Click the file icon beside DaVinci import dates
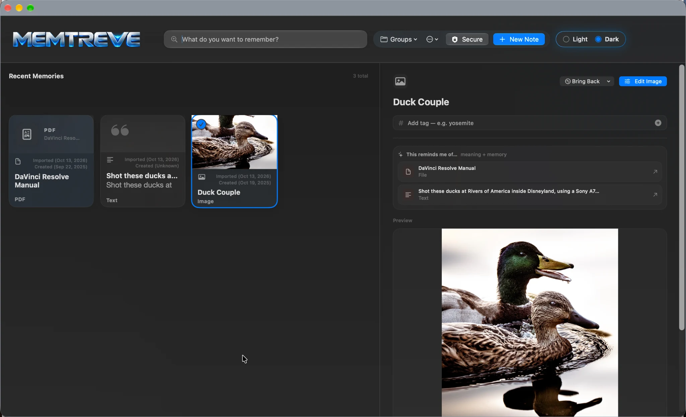Viewport: 686px width, 417px height. [x=18, y=162]
